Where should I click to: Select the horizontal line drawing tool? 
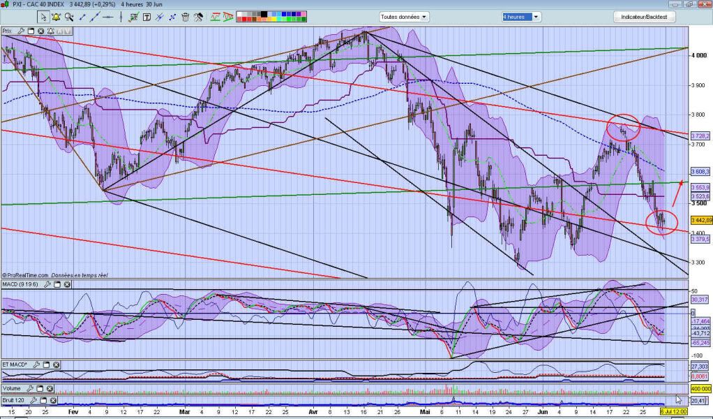(x=107, y=17)
